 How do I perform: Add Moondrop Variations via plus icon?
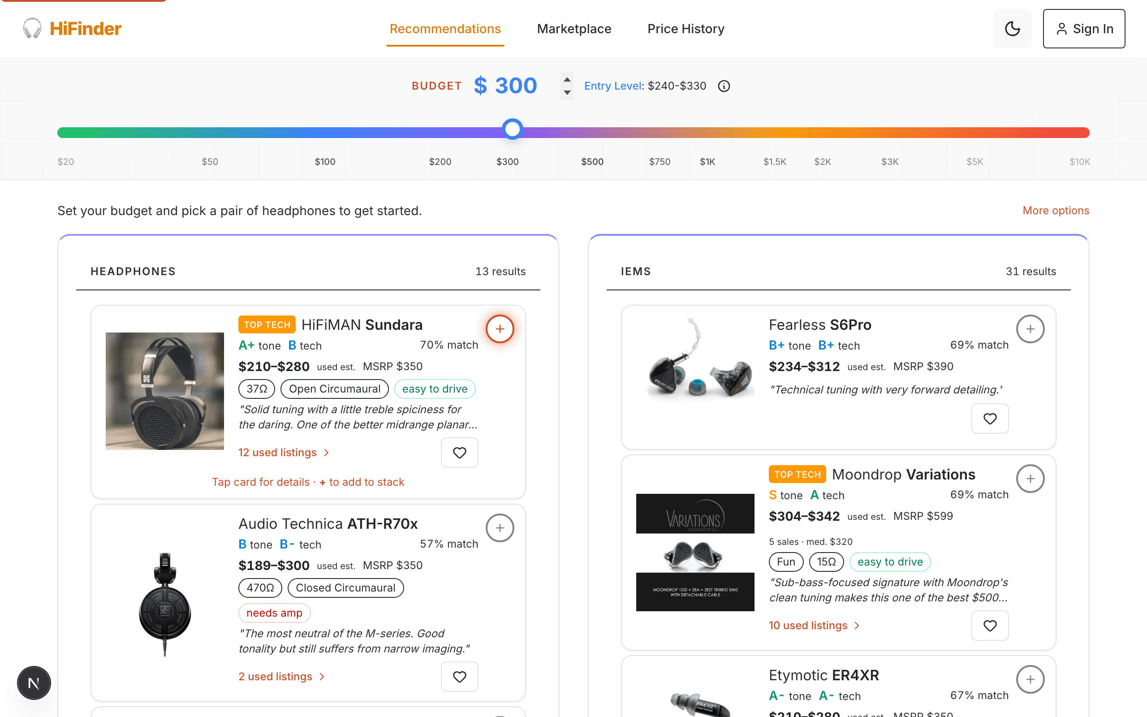[1031, 479]
